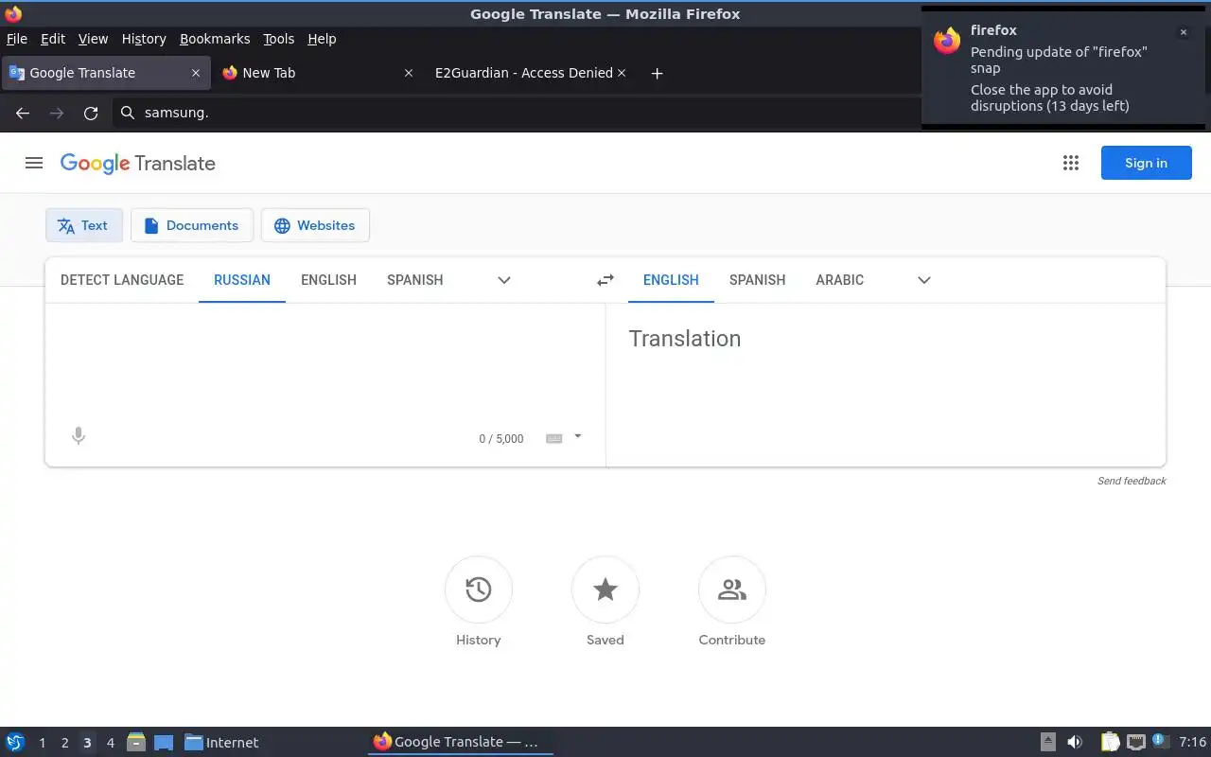Open Saved translations star
Image resolution: width=1211 pixels, height=757 pixels.
[x=605, y=602]
